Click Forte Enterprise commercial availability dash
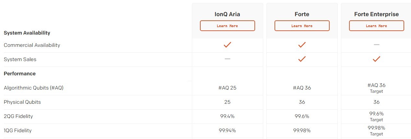 [x=376, y=45]
